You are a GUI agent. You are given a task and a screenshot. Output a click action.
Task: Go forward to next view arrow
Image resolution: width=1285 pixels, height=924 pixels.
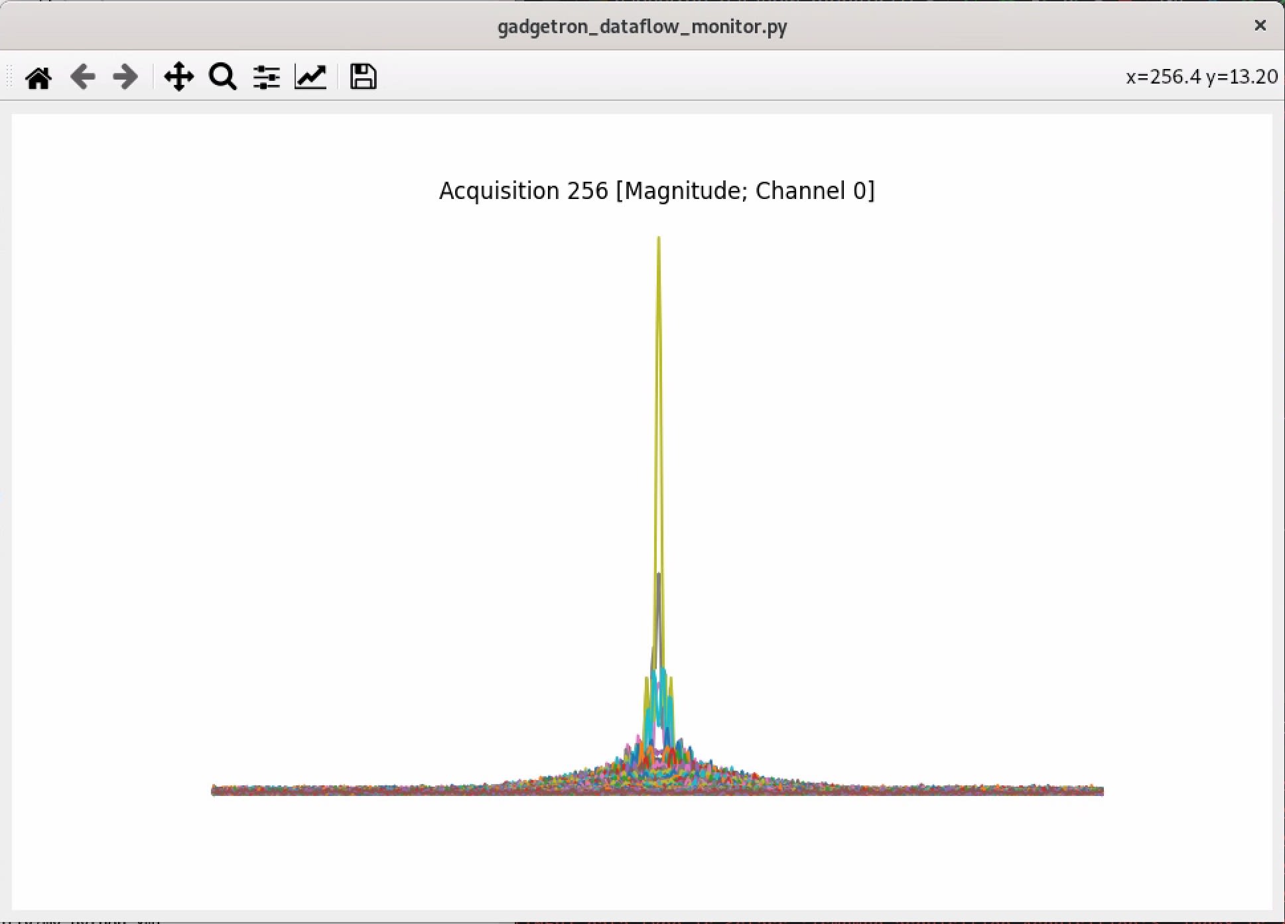[125, 77]
